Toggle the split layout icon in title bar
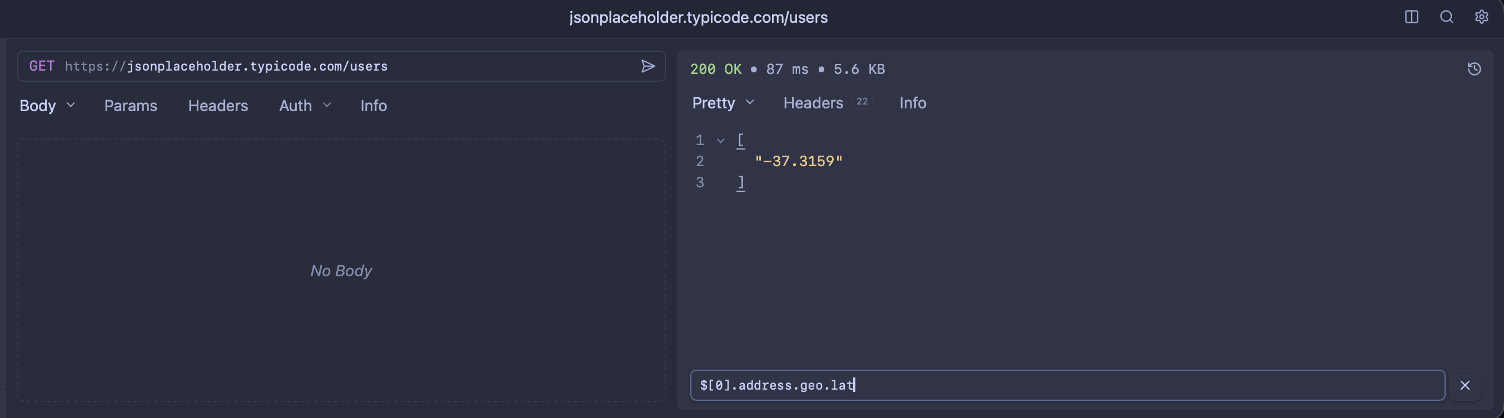The image size is (1504, 418). pyautogui.click(x=1411, y=17)
